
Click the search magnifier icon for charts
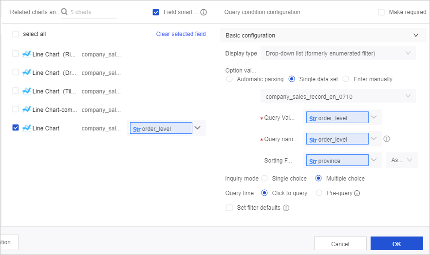point(64,12)
